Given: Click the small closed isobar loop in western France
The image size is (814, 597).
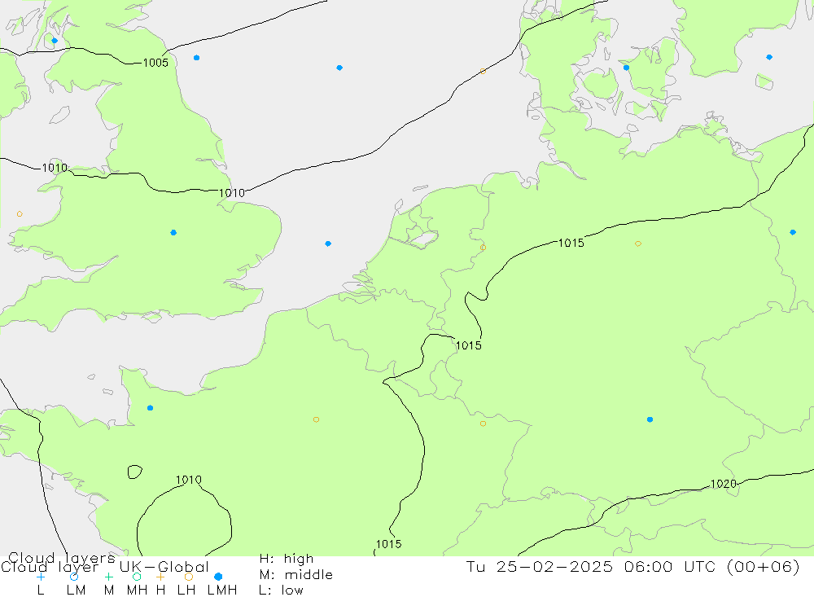Looking at the screenshot, I should [135, 472].
